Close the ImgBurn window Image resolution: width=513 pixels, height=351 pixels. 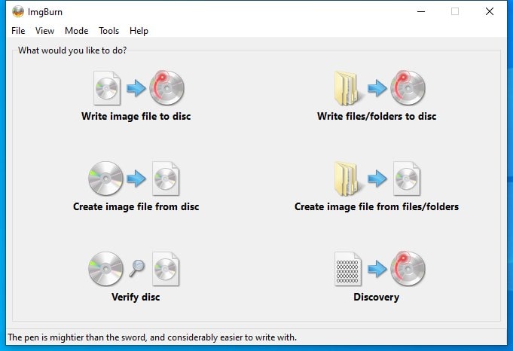[x=490, y=12]
